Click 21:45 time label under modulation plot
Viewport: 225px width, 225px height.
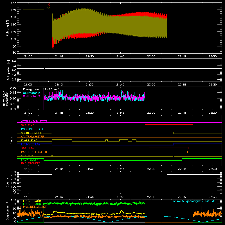point(120,113)
